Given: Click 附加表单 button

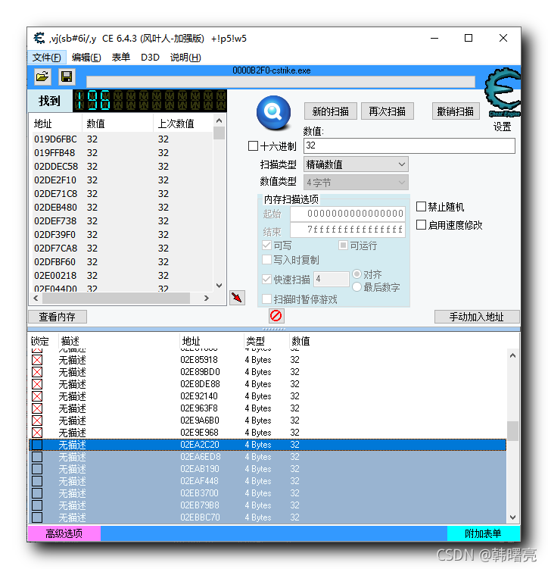Looking at the screenshot, I should pyautogui.click(x=483, y=533).
